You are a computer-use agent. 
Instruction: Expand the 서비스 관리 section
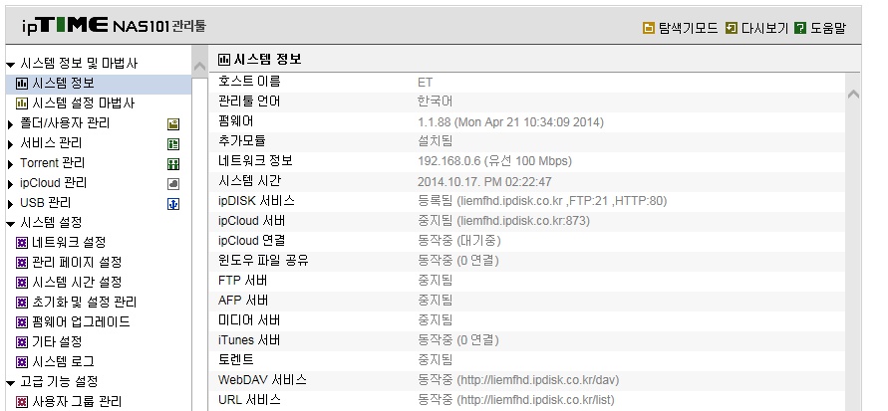pyautogui.click(x=10, y=144)
